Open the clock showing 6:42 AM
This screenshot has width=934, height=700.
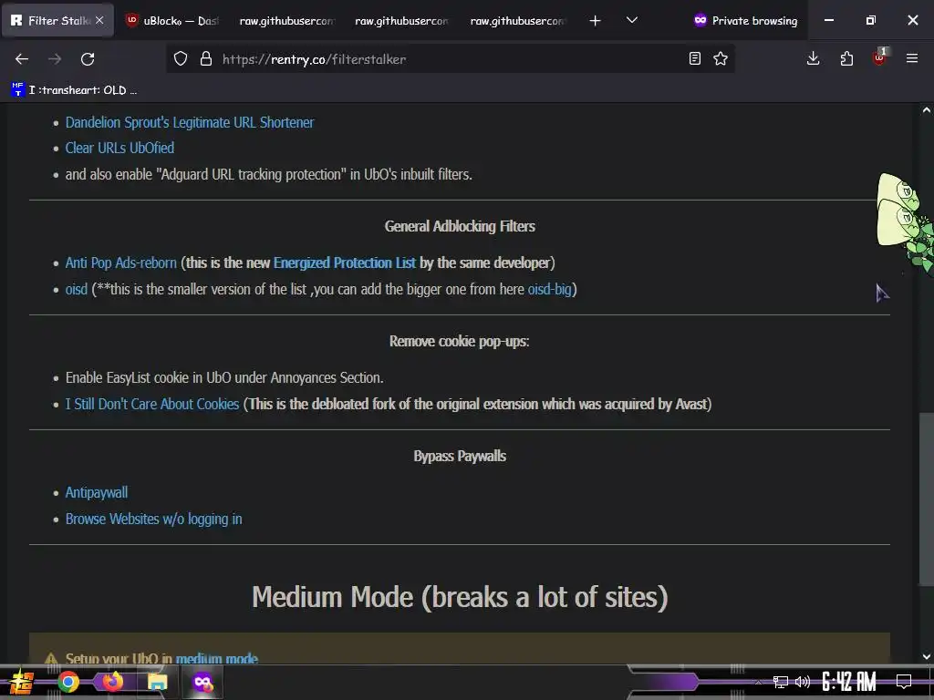coord(849,682)
